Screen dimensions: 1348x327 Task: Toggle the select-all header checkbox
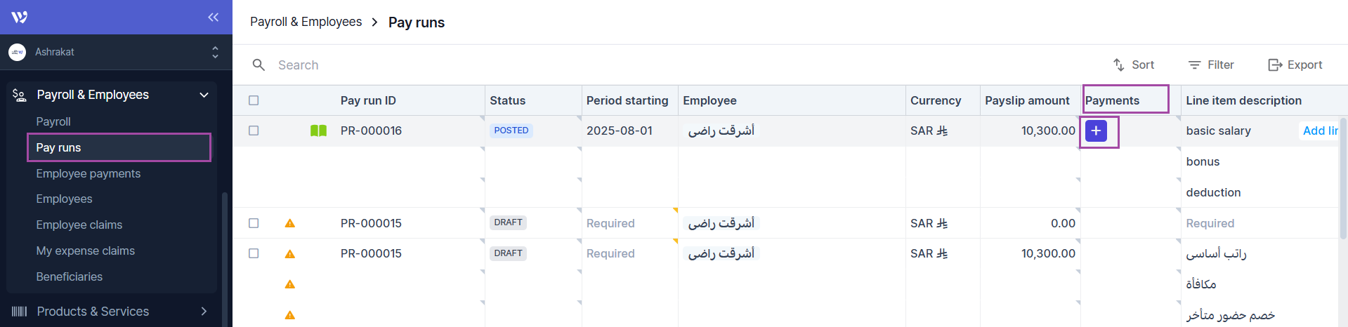pos(254,100)
